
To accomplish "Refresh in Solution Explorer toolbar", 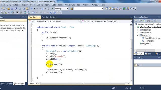I will [x=144, y=21].
